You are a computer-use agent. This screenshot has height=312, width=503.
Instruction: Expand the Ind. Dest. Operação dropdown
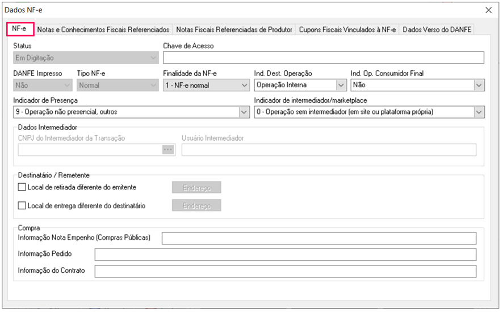[341, 85]
